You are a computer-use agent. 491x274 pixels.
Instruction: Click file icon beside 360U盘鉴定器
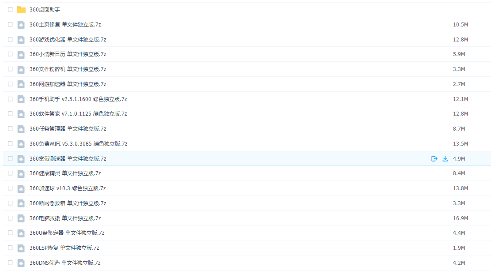(x=21, y=233)
